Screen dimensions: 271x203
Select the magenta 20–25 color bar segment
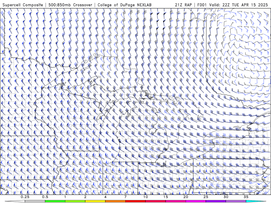(196, 201)
